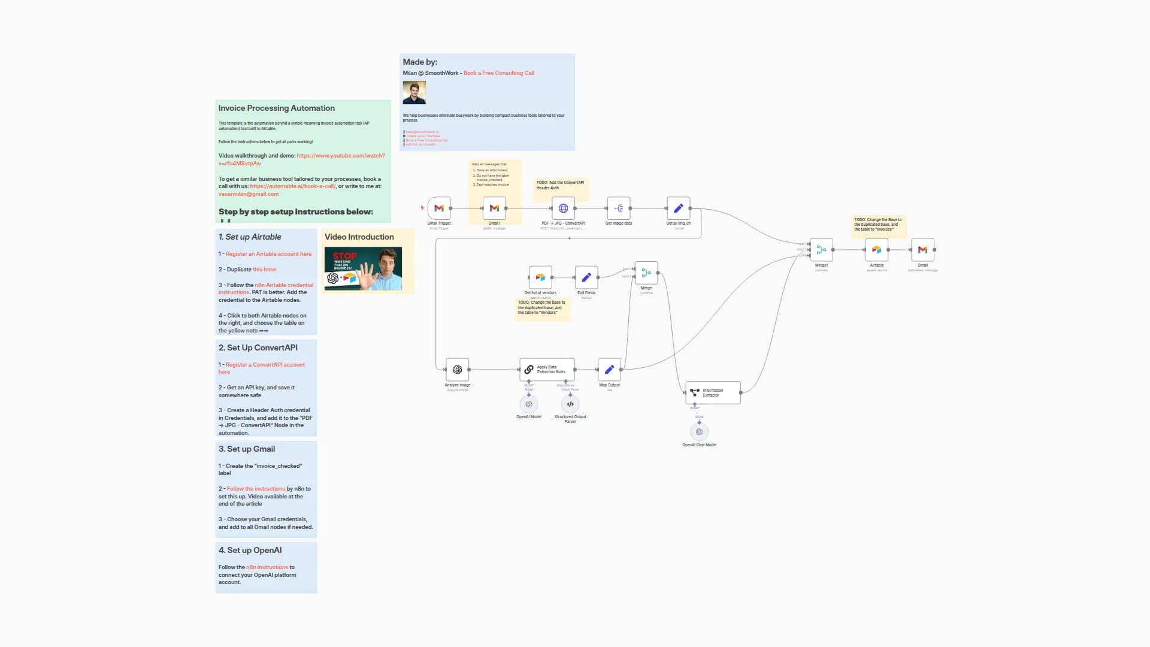Viewport: 1150px width, 647px height.
Task: Select the Information Extractor node
Action: (713, 392)
